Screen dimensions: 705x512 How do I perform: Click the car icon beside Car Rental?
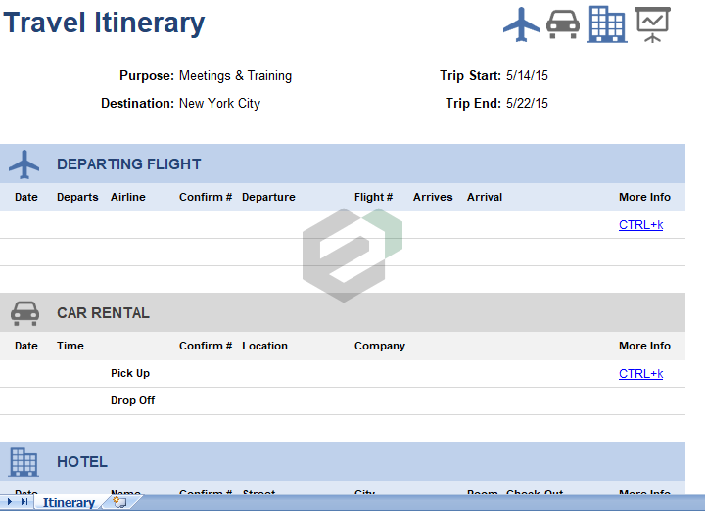pyautogui.click(x=24, y=313)
